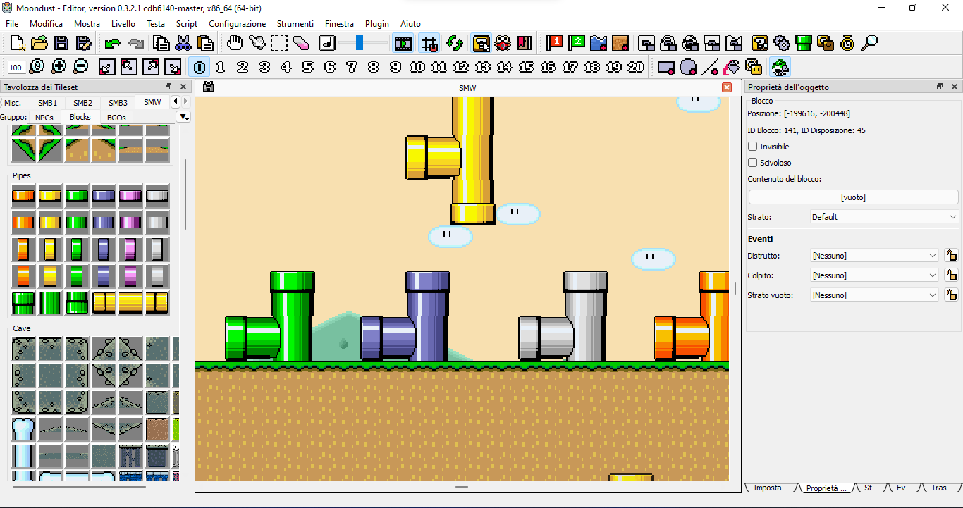Open the Plugin menu
This screenshot has height=508, width=963.
377,24
